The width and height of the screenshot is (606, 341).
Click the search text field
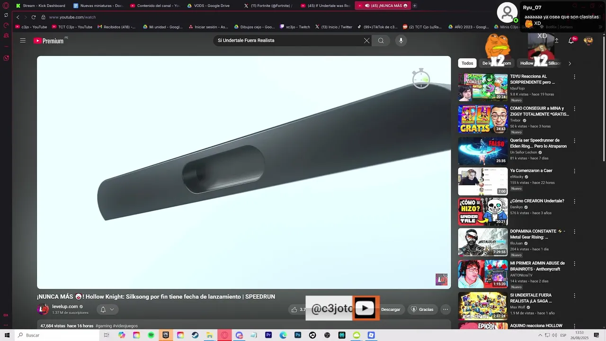pyautogui.click(x=289, y=41)
